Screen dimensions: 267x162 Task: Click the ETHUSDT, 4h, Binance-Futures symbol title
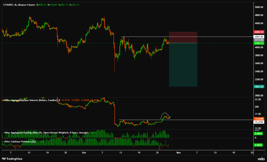[19, 5]
